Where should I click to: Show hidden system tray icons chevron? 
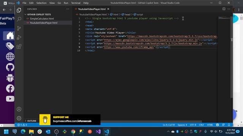click(x=168, y=131)
